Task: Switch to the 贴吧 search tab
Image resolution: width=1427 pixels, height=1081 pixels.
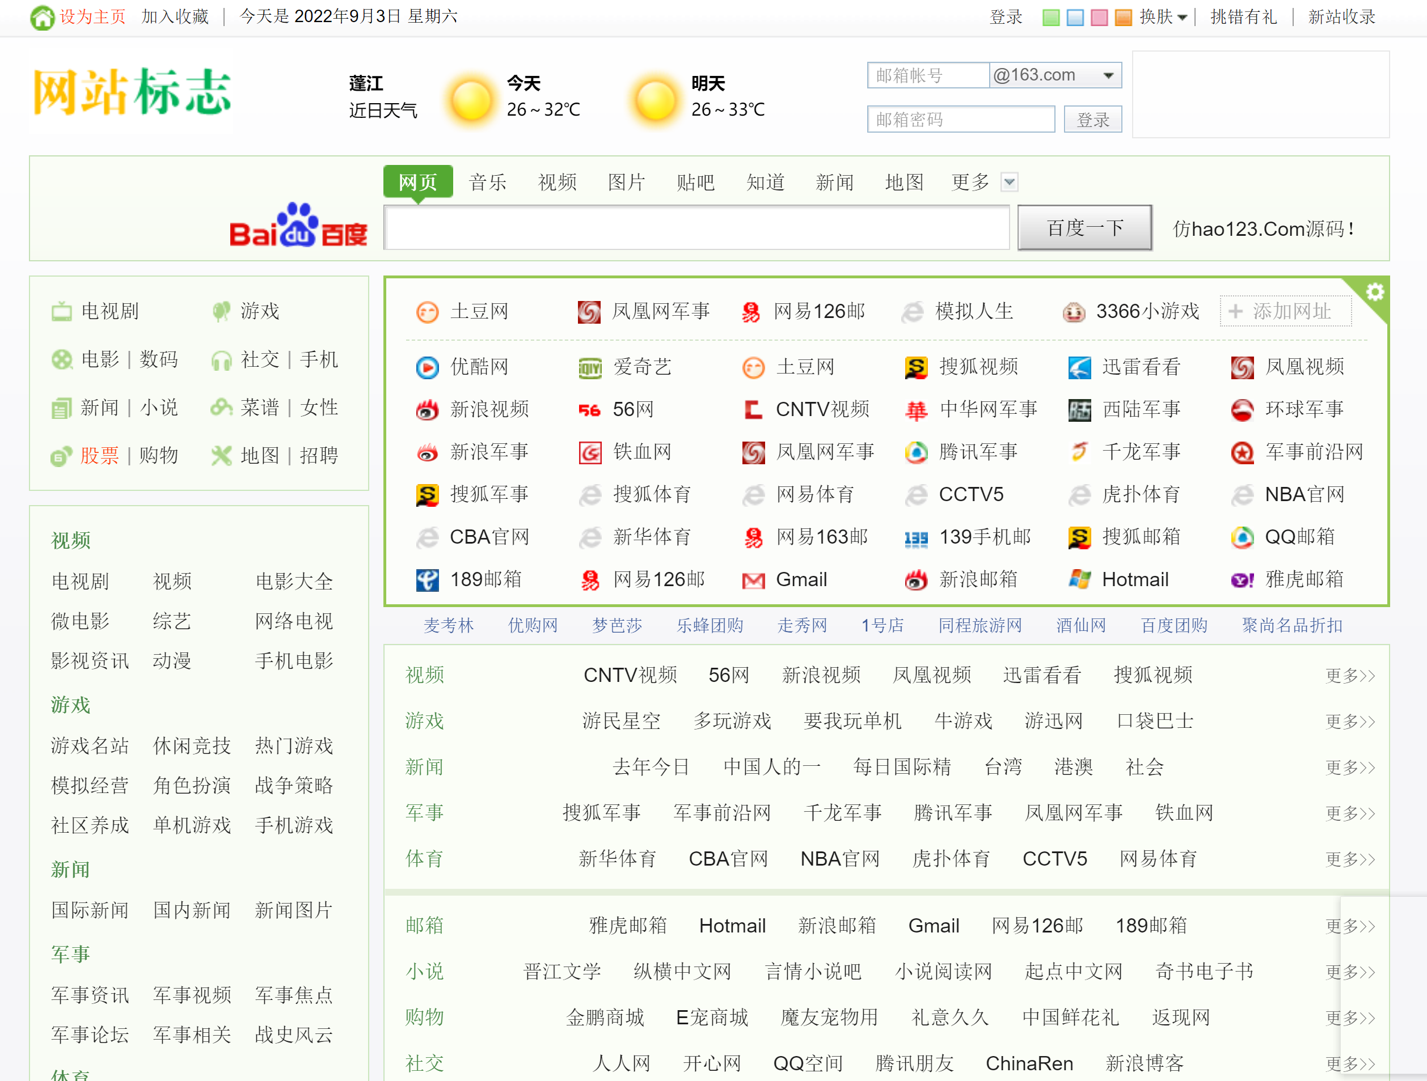Action: [695, 183]
